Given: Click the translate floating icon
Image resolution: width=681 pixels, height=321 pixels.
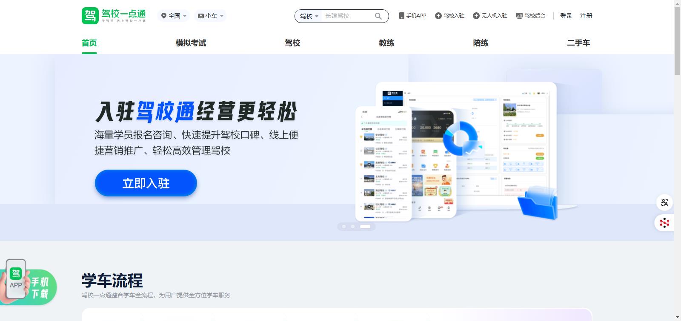Looking at the screenshot, I should (x=664, y=202).
